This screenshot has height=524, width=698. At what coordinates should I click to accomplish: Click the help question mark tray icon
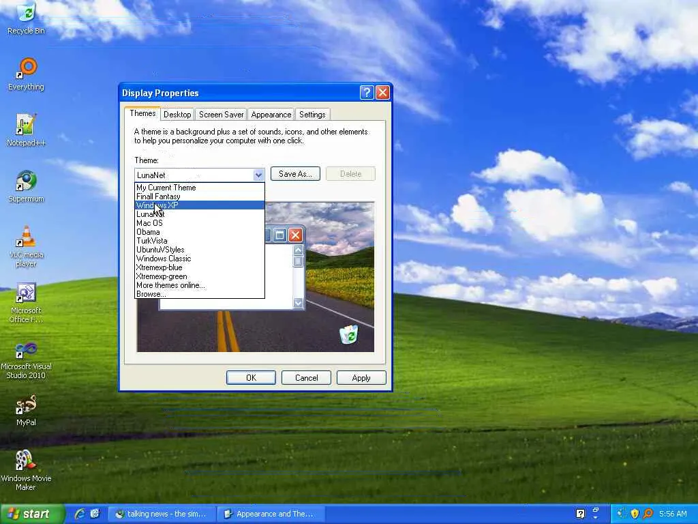(x=580, y=514)
